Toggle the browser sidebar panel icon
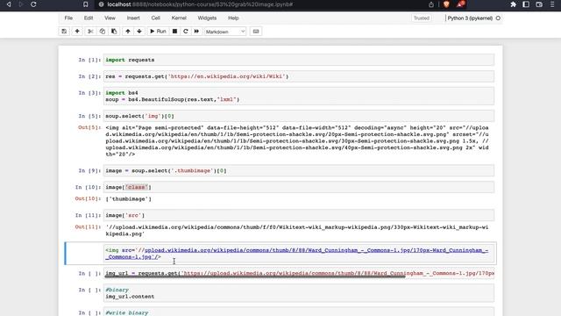Screen dimensions: 561x316 point(526,4)
